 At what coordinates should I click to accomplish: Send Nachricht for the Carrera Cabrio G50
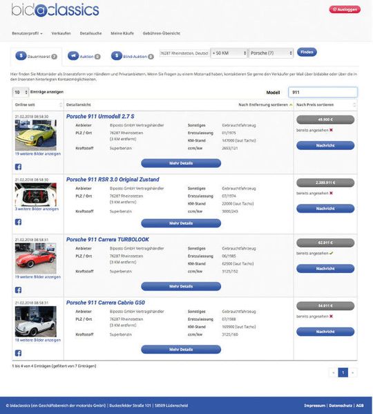[x=325, y=332]
